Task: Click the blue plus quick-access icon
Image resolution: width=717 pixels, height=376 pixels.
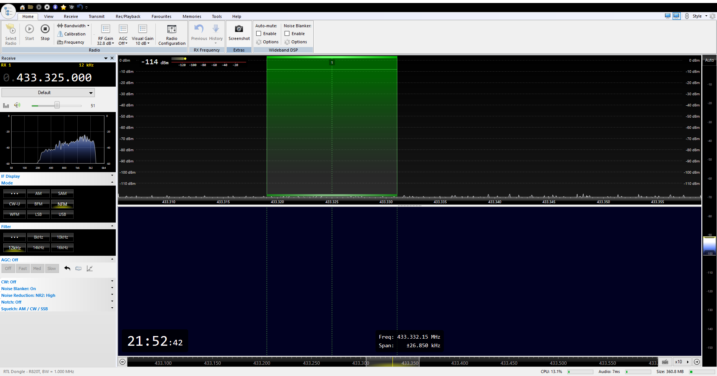Action: pyautogui.click(x=55, y=7)
